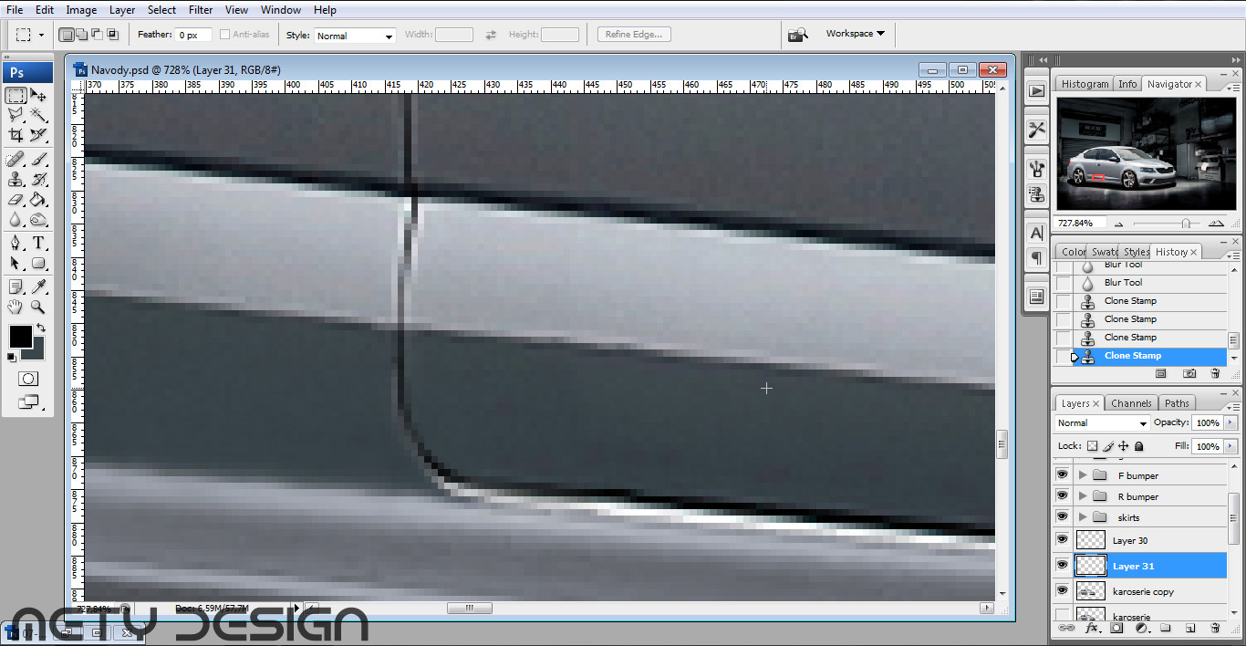Select the Hand tool
The height and width of the screenshot is (646, 1246).
pos(16,307)
